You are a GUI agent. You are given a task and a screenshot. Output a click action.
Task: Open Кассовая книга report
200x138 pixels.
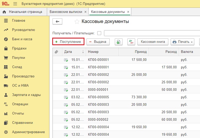153,42
